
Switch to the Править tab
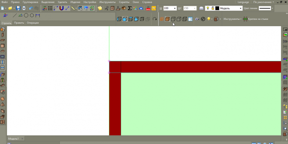(x=19, y=23)
